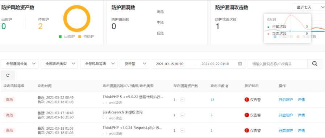Click red alert icon in ThinkPHP 5 <=5.0.22 row

(x=247, y=100)
